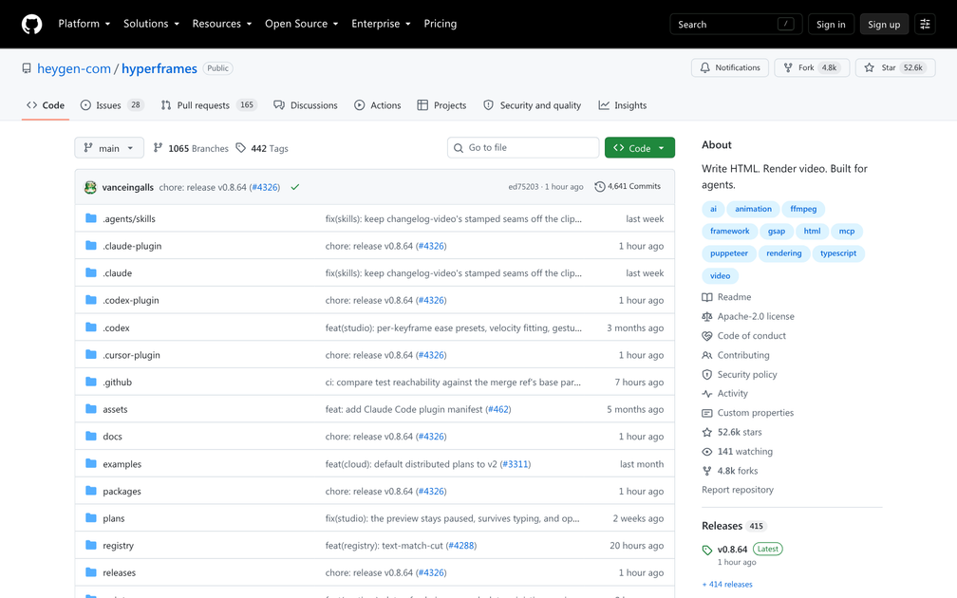Click the tag icon next to 442 Tags
Viewport: 957px width, 598px height.
[x=240, y=148]
